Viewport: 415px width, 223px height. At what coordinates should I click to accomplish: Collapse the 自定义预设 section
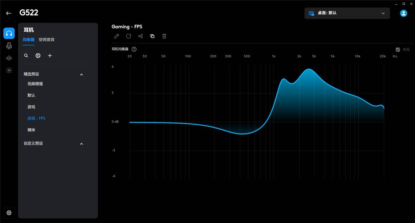tap(81, 144)
